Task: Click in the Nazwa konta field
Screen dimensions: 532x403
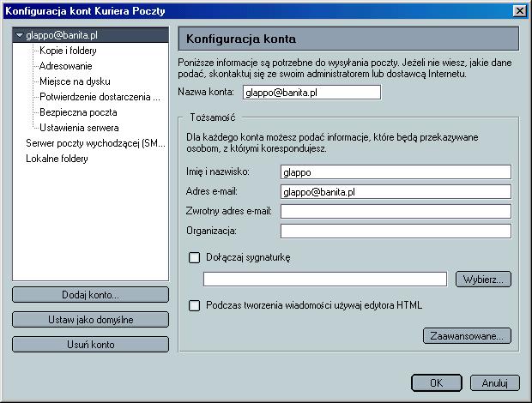Action: (x=311, y=93)
